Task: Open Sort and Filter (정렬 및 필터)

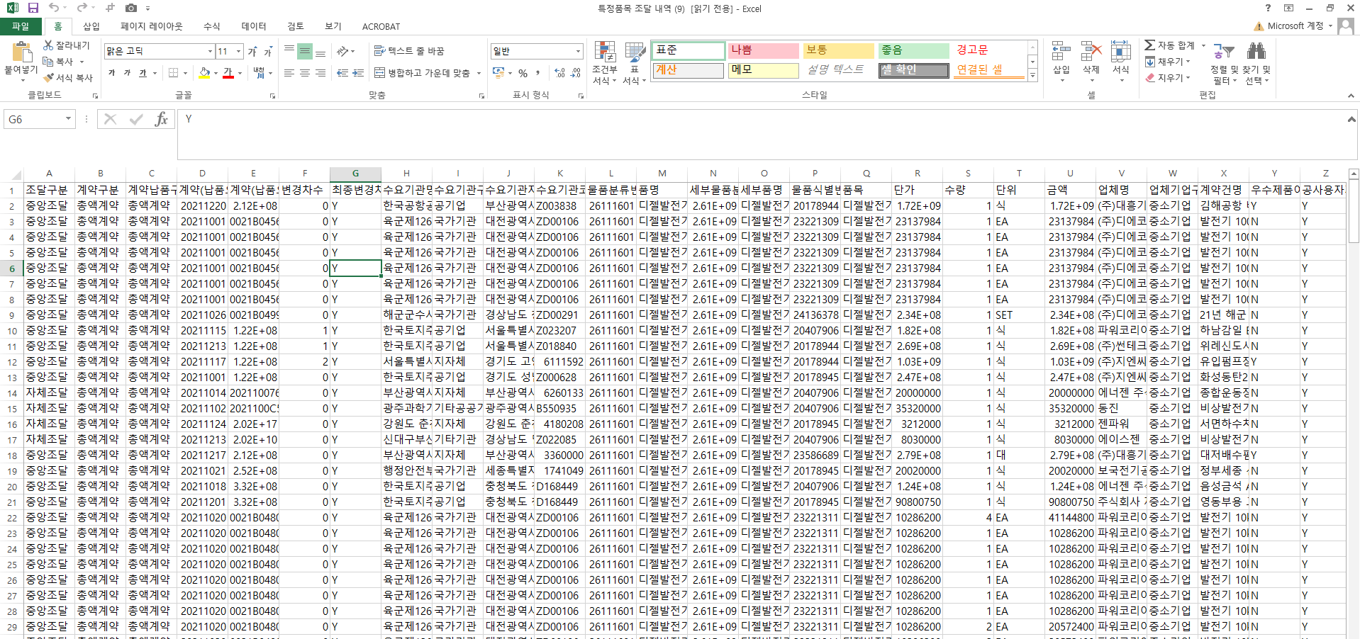Action: pos(1224,63)
